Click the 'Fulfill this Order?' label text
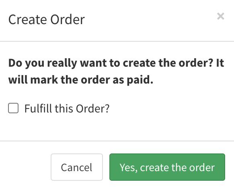234x192 pixels. [67, 108]
